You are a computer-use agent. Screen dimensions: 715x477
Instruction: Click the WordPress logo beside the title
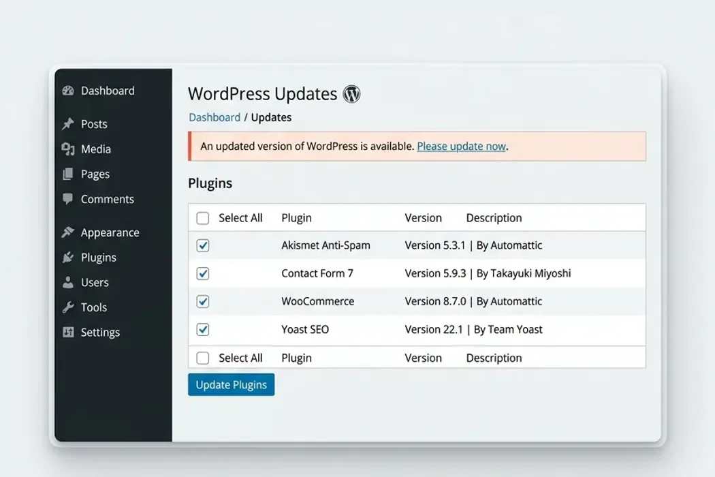click(351, 94)
